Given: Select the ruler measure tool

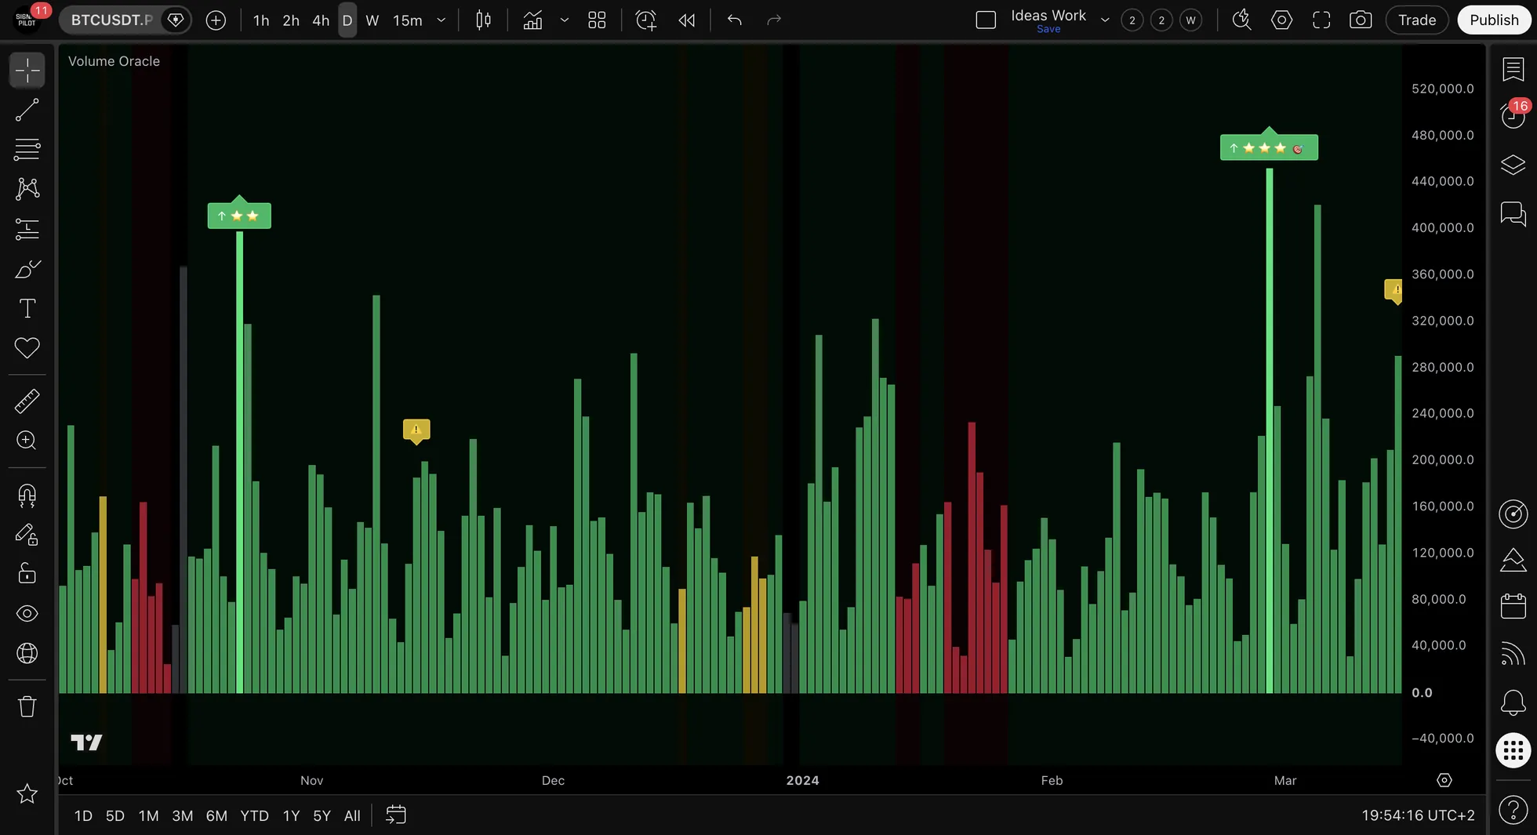Looking at the screenshot, I should (27, 401).
